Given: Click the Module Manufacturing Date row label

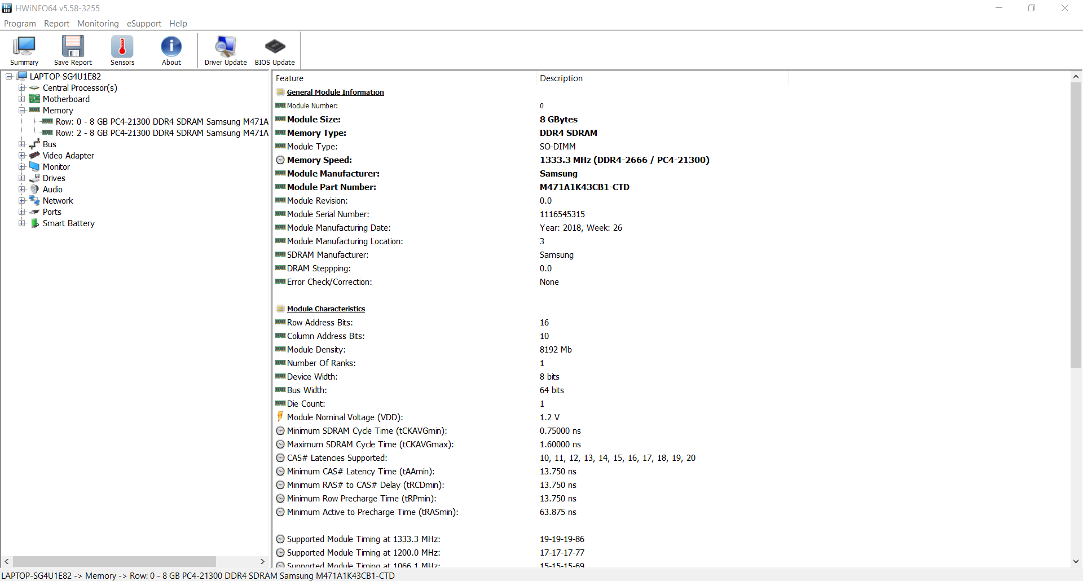Looking at the screenshot, I should pos(338,227).
